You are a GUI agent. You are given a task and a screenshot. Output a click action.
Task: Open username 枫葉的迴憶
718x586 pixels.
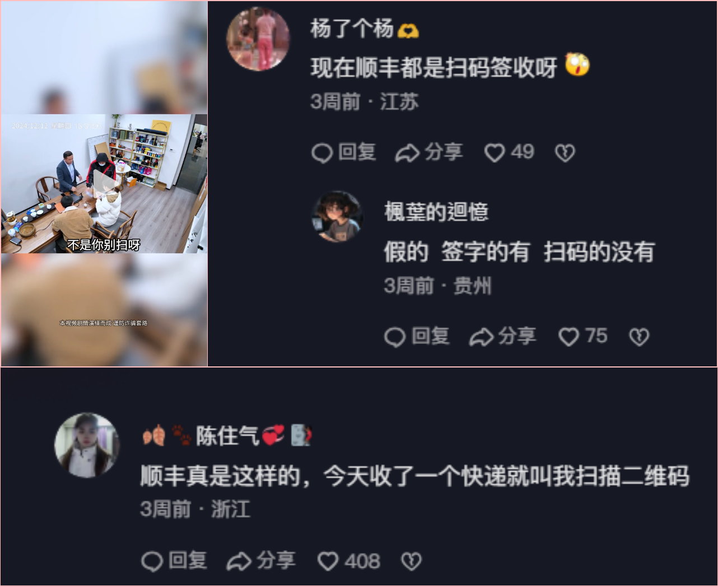click(436, 212)
